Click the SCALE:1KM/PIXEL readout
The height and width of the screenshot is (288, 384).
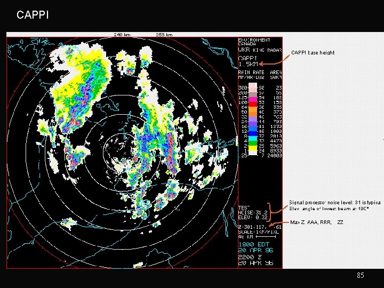260,231
